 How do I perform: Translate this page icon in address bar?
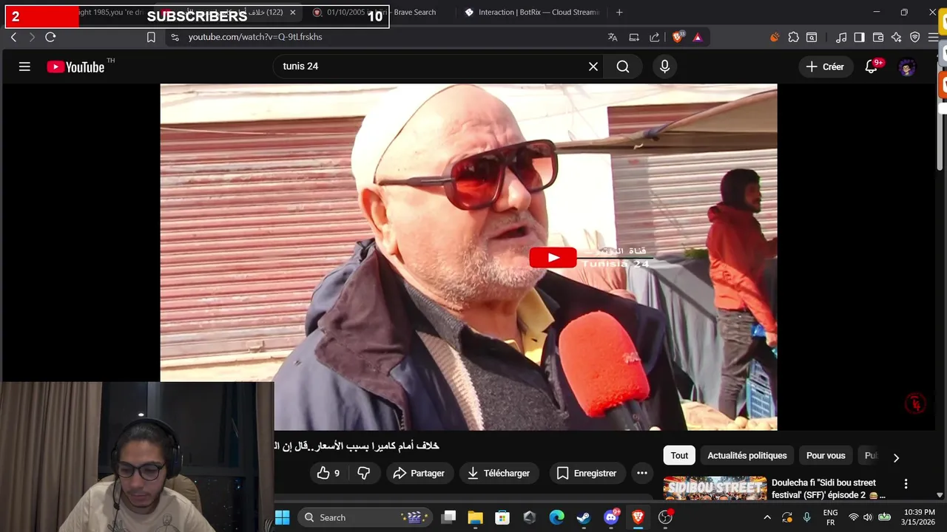coord(613,37)
